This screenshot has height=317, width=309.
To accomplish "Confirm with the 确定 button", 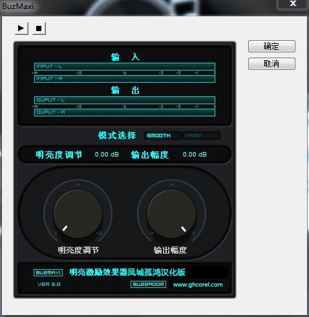I will click(272, 46).
